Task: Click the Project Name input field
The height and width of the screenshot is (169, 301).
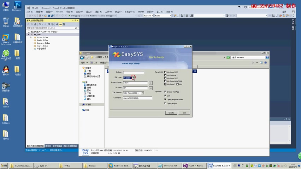Action: 135,83
